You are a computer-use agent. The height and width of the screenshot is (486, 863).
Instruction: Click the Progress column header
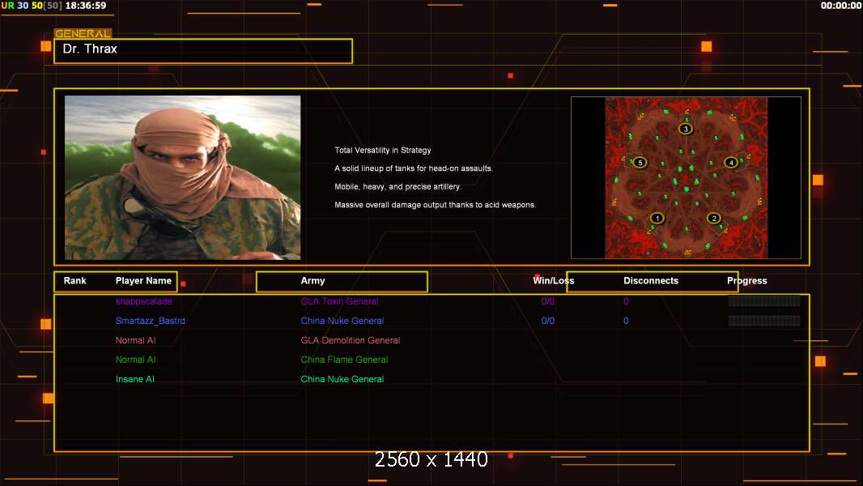coord(746,281)
